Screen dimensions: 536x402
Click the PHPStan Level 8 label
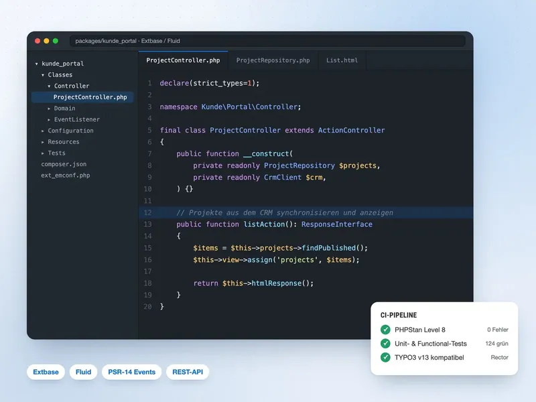420,330
